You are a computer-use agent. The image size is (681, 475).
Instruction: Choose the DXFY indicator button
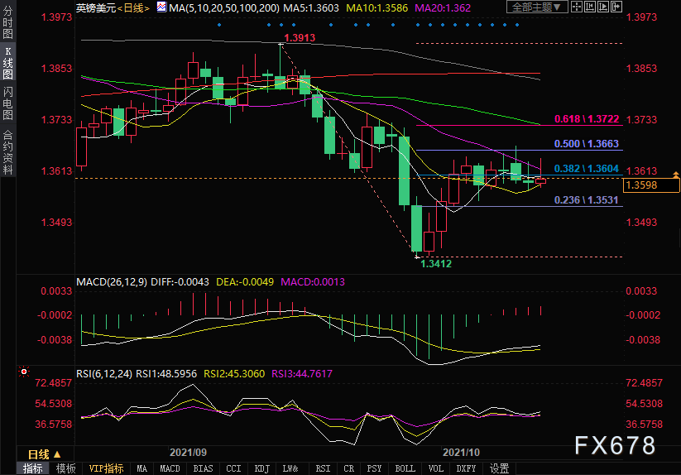(466, 468)
